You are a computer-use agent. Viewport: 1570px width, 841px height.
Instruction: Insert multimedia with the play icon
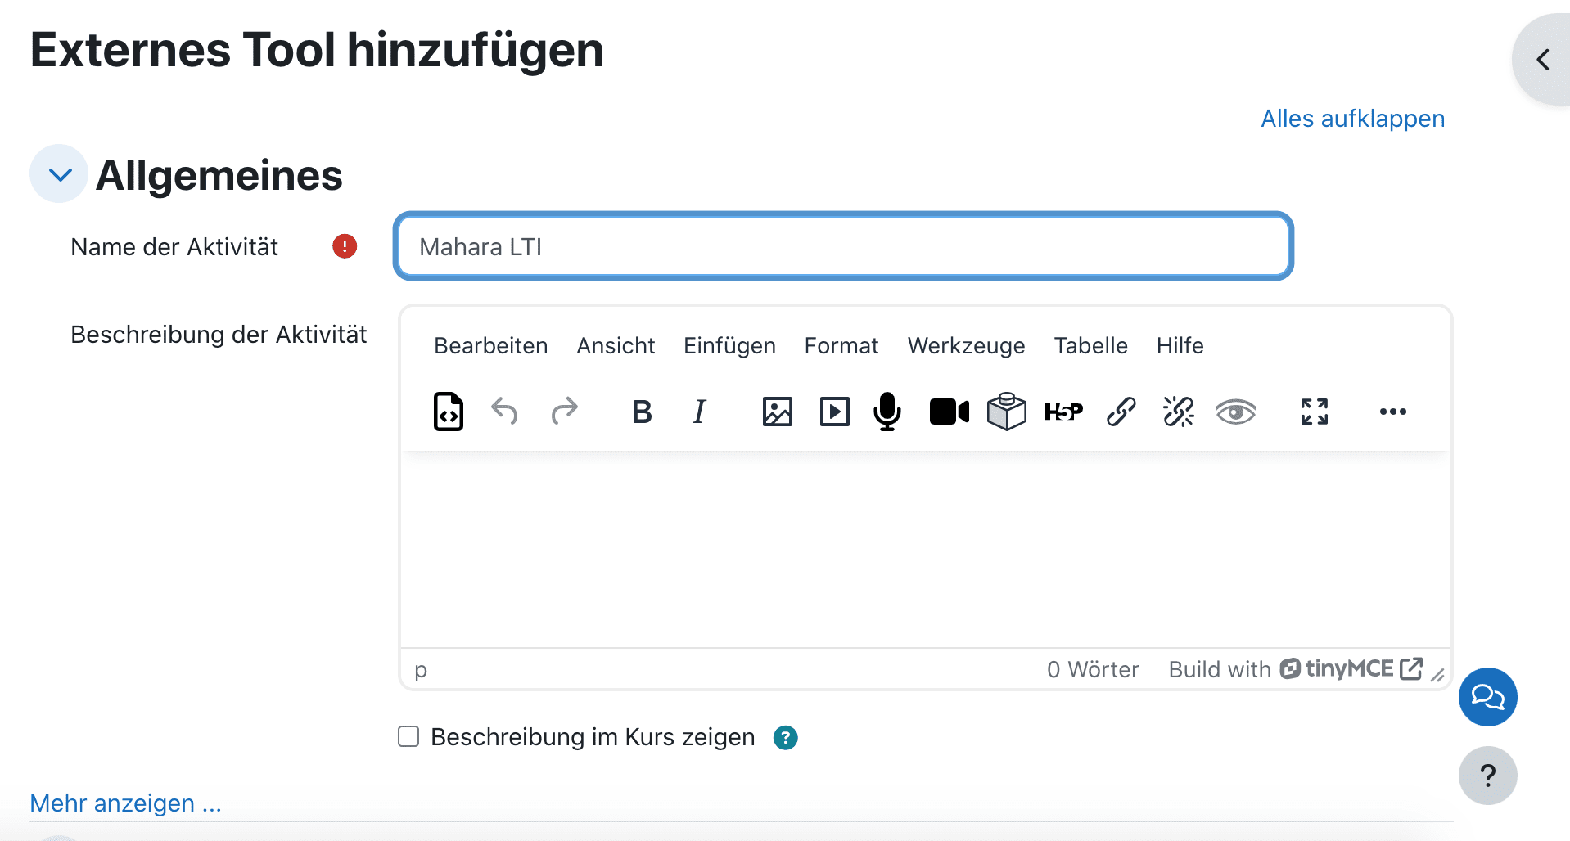point(834,412)
